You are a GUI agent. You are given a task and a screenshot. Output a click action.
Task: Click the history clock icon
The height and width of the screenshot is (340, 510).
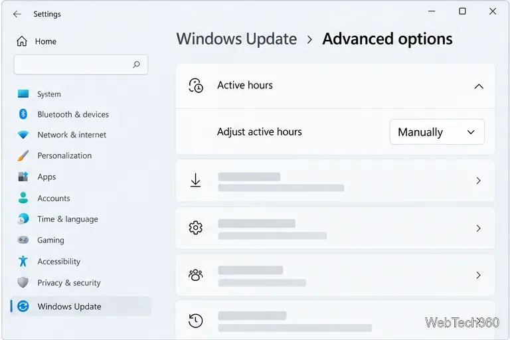pos(195,321)
